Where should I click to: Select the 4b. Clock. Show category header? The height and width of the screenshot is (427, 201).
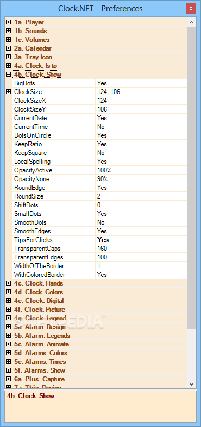click(x=37, y=75)
